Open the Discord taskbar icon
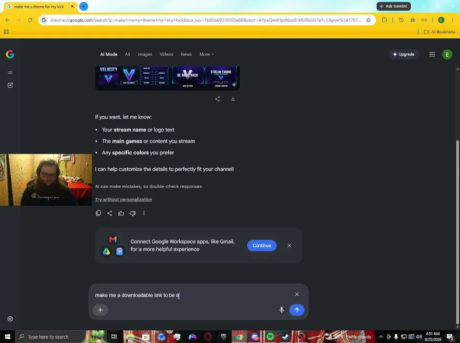Image resolution: width=460 pixels, height=343 pixels. click(x=255, y=336)
